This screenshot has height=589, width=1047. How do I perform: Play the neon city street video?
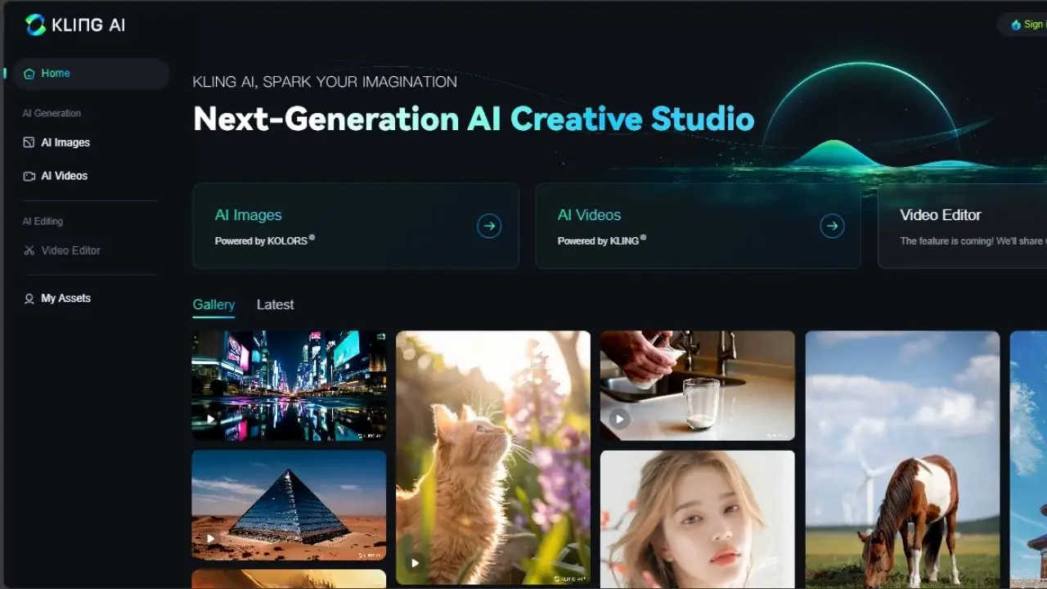click(x=211, y=420)
